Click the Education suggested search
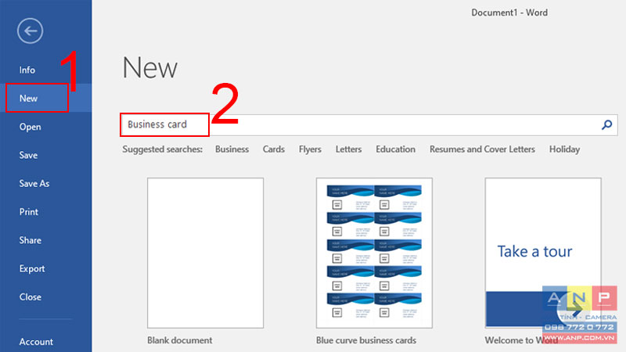 [395, 149]
